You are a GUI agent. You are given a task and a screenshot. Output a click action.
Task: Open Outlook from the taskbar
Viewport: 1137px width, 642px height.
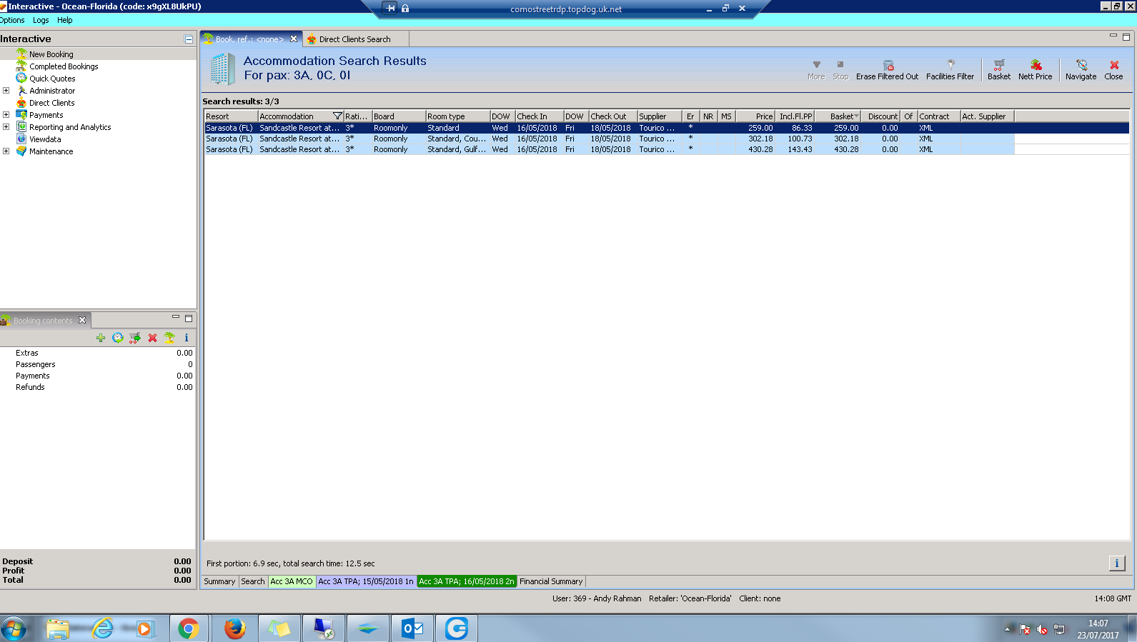pos(412,628)
